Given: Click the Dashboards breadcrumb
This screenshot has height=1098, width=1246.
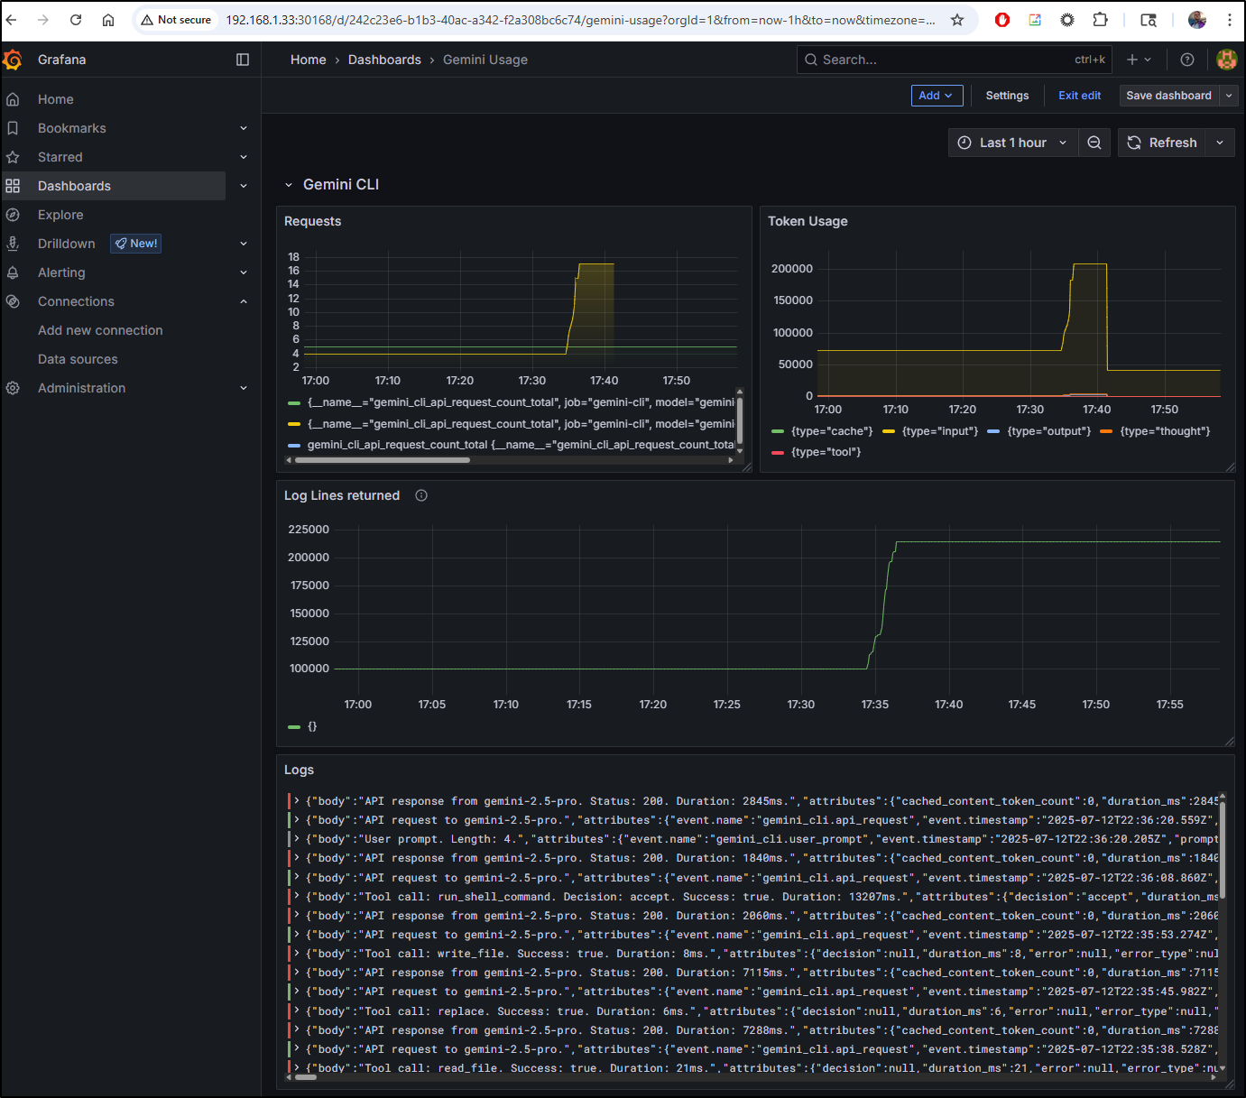Looking at the screenshot, I should tap(384, 60).
